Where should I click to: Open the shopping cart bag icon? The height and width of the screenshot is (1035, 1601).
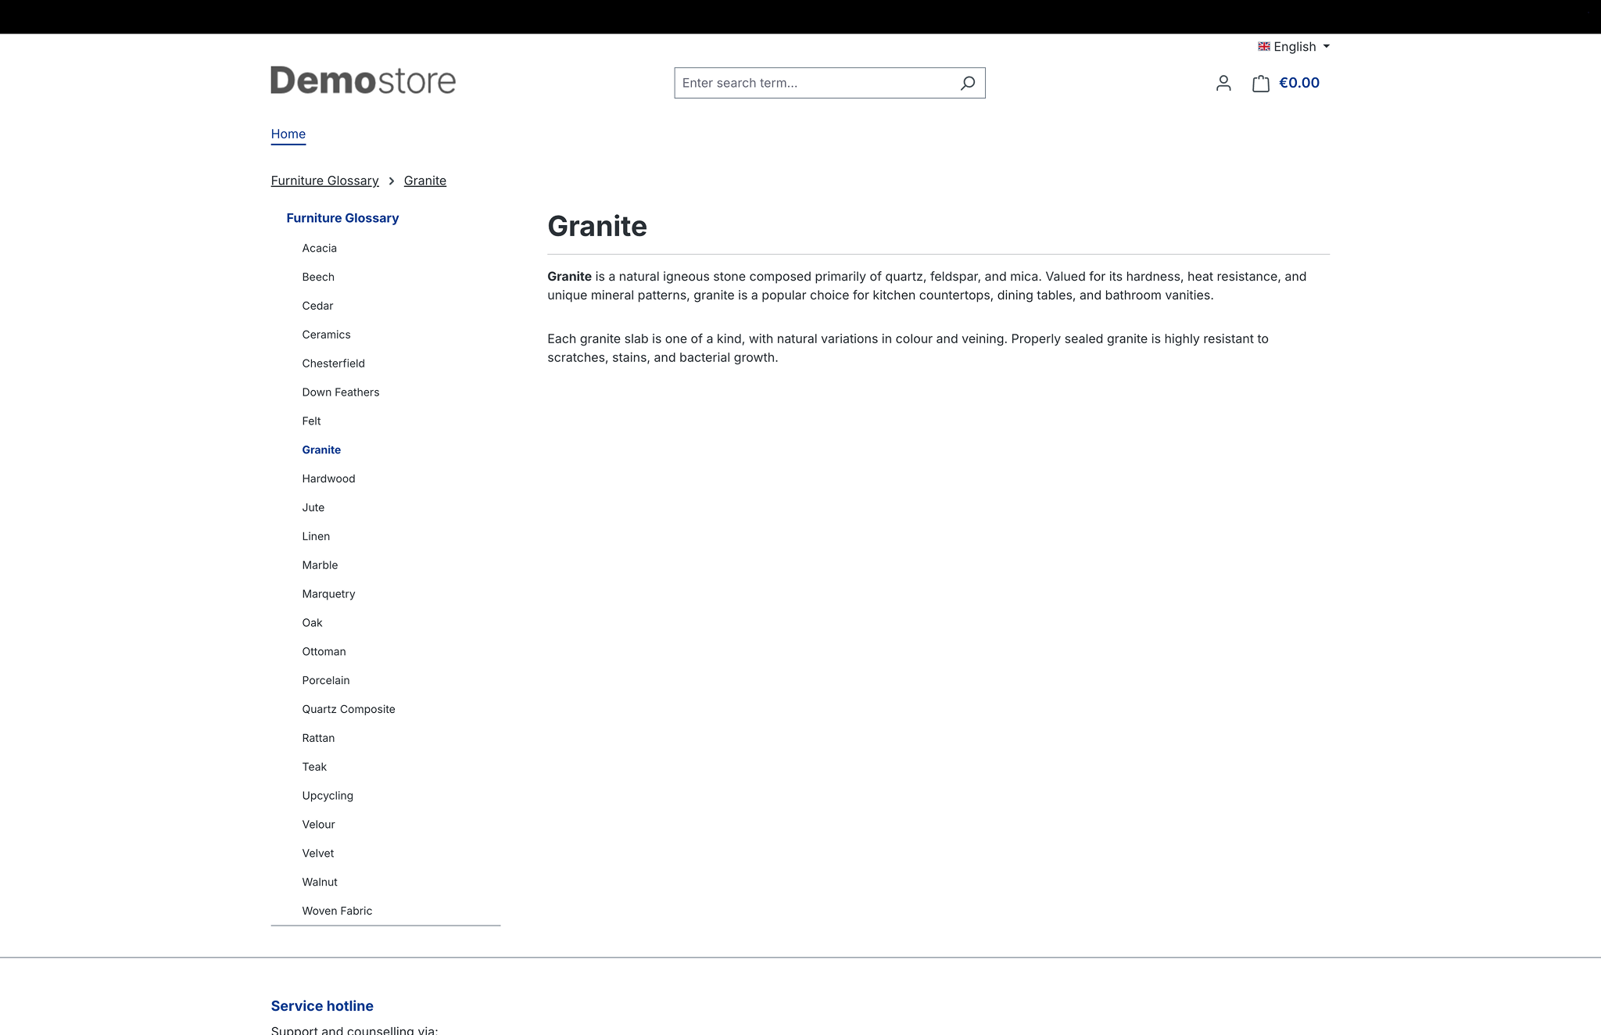(x=1260, y=83)
